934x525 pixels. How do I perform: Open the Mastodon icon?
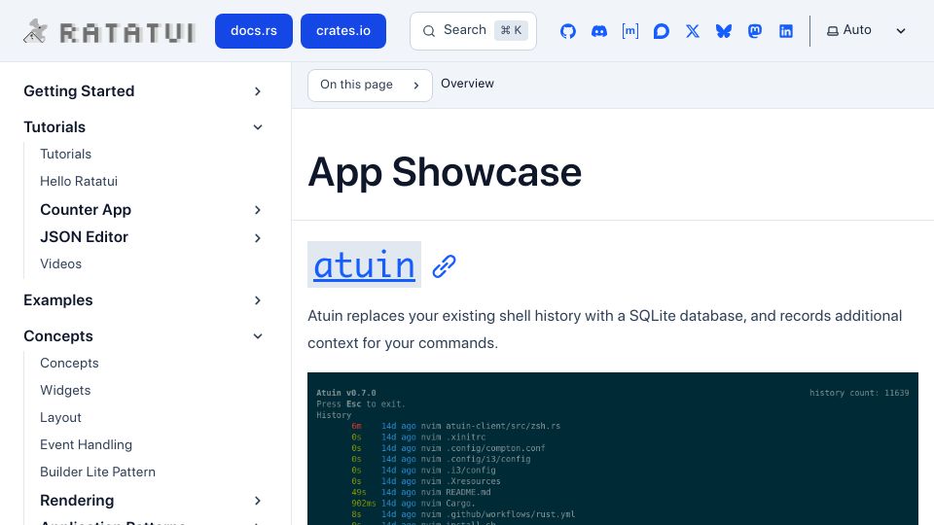755,31
